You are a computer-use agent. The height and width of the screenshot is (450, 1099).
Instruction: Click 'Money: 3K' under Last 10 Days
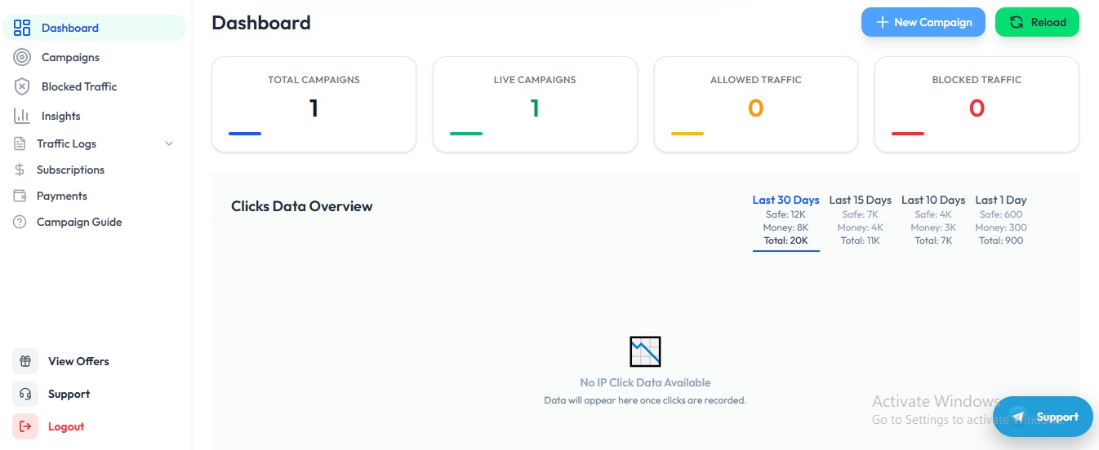(933, 227)
